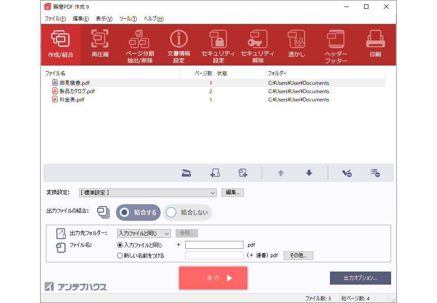Image resolution: width=437 pixels, height=303 pixels.
Task: Click the 瞬簡PDF app icon in the title bar
Action: pos(48,7)
